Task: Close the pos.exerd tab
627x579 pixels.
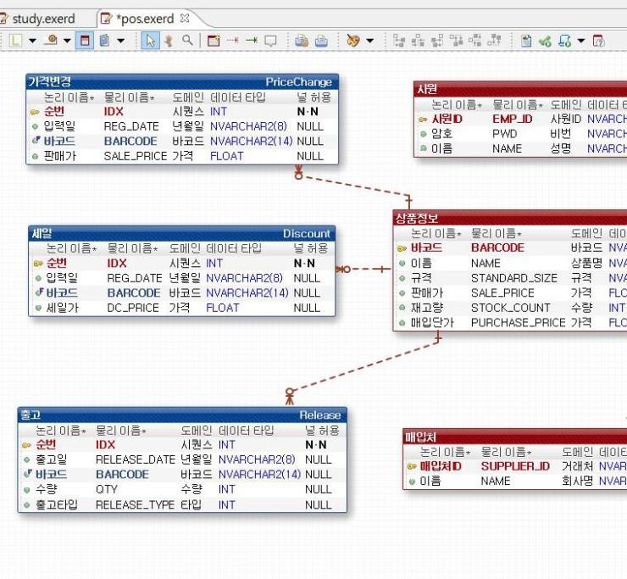Action: [186, 18]
